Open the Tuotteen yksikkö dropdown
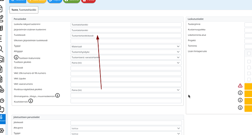Image resolution: width=252 pixels, height=135 pixels. (x=126, y=63)
